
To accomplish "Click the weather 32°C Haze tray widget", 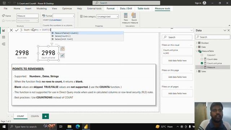I will [x=164, y=127].
